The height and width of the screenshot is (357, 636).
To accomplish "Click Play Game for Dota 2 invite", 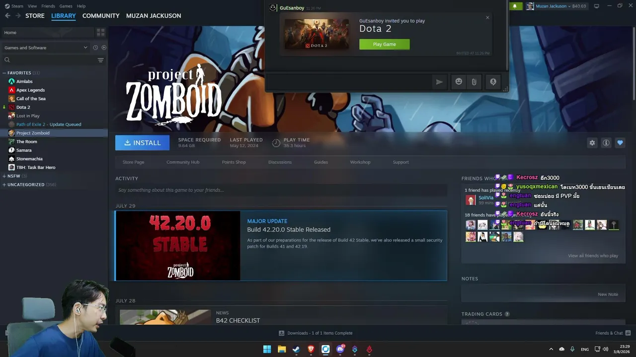I will pos(385,44).
